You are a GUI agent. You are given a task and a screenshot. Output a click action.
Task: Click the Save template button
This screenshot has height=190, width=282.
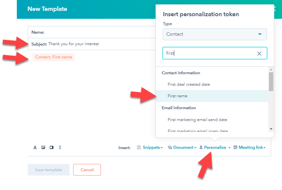48,170
